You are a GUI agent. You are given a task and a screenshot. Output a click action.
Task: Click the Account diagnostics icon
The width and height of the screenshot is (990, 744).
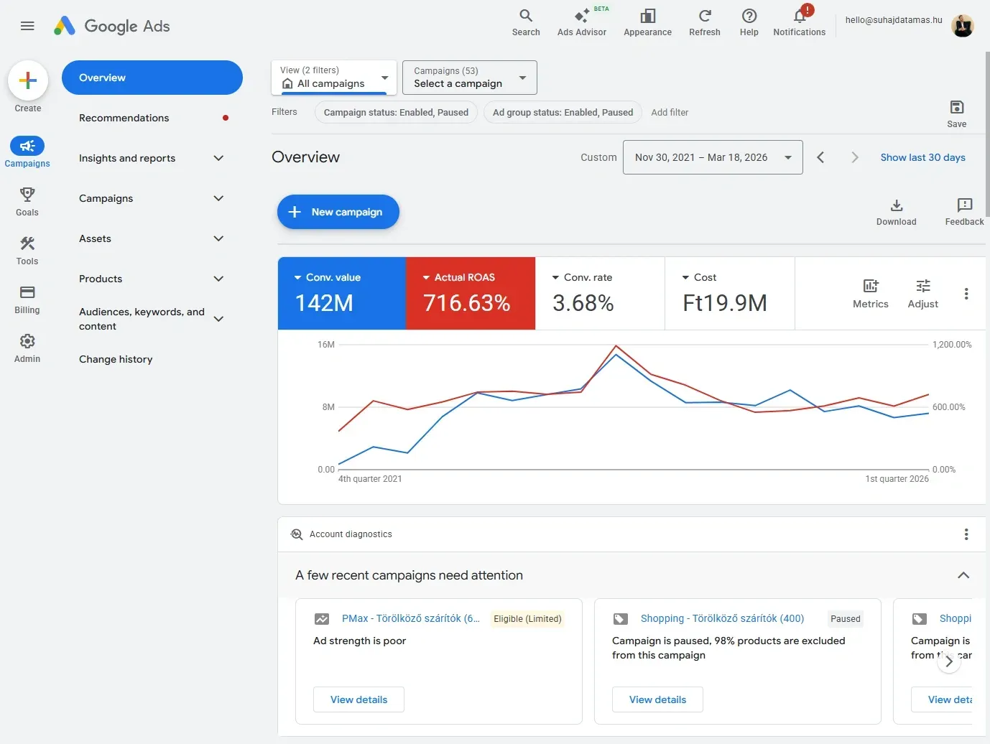coord(296,534)
